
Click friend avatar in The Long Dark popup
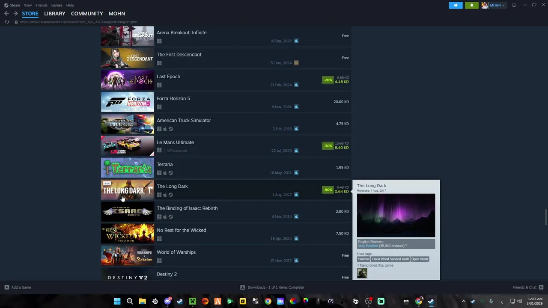362,273
